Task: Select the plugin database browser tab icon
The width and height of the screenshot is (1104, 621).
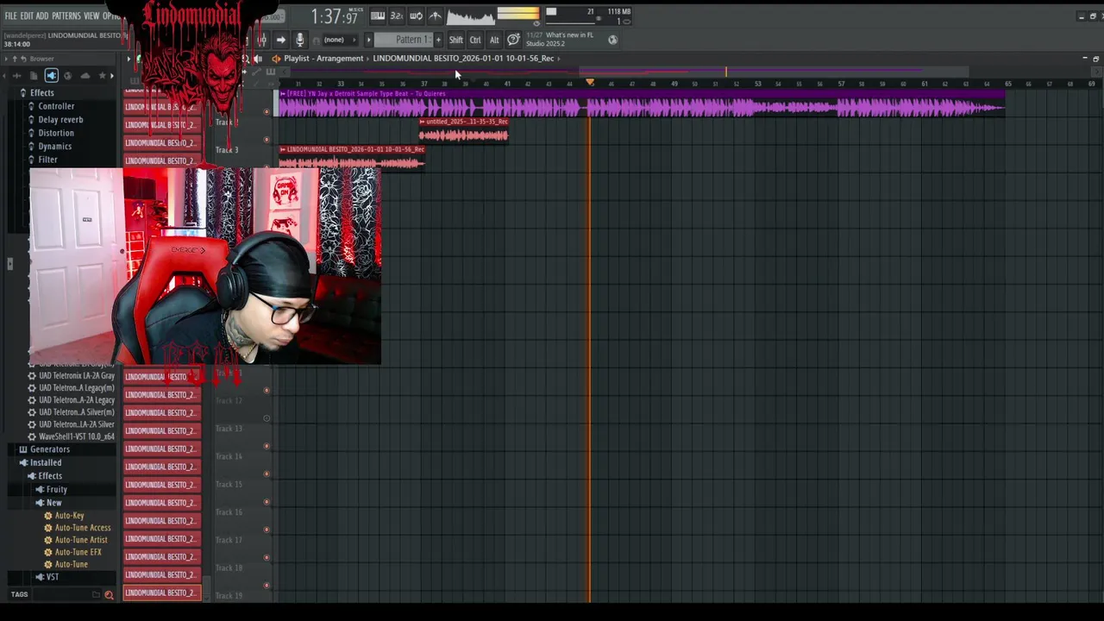Action: [x=51, y=76]
